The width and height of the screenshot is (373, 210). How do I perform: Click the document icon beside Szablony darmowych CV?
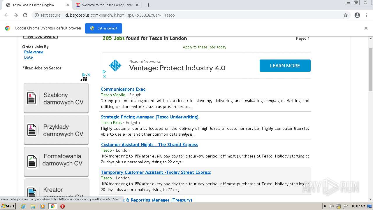[31, 98]
